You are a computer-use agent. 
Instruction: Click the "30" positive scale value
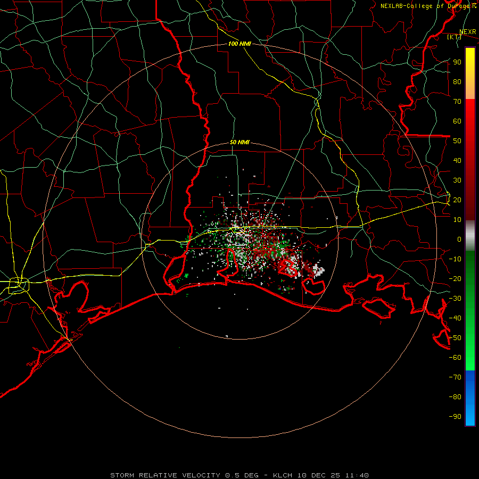click(x=457, y=180)
